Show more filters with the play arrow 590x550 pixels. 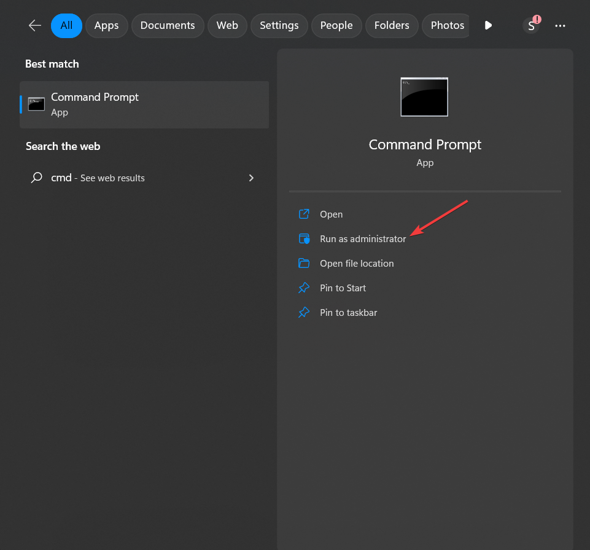coord(488,26)
